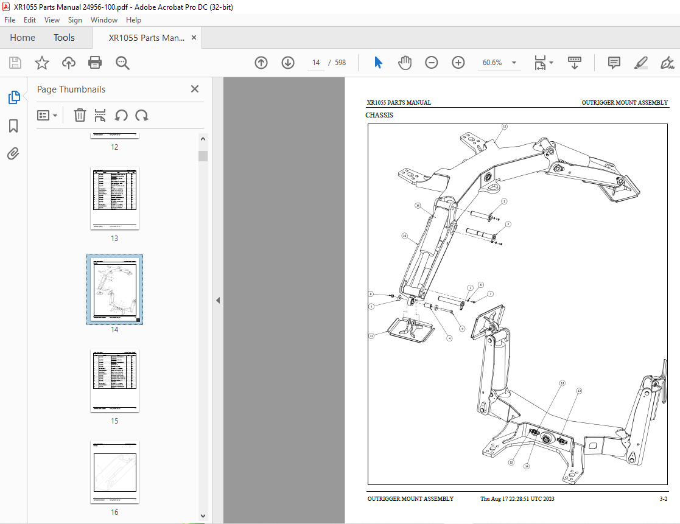680x524 pixels.
Task: Click the thumbnails scrollbar thumb
Action: (x=203, y=156)
